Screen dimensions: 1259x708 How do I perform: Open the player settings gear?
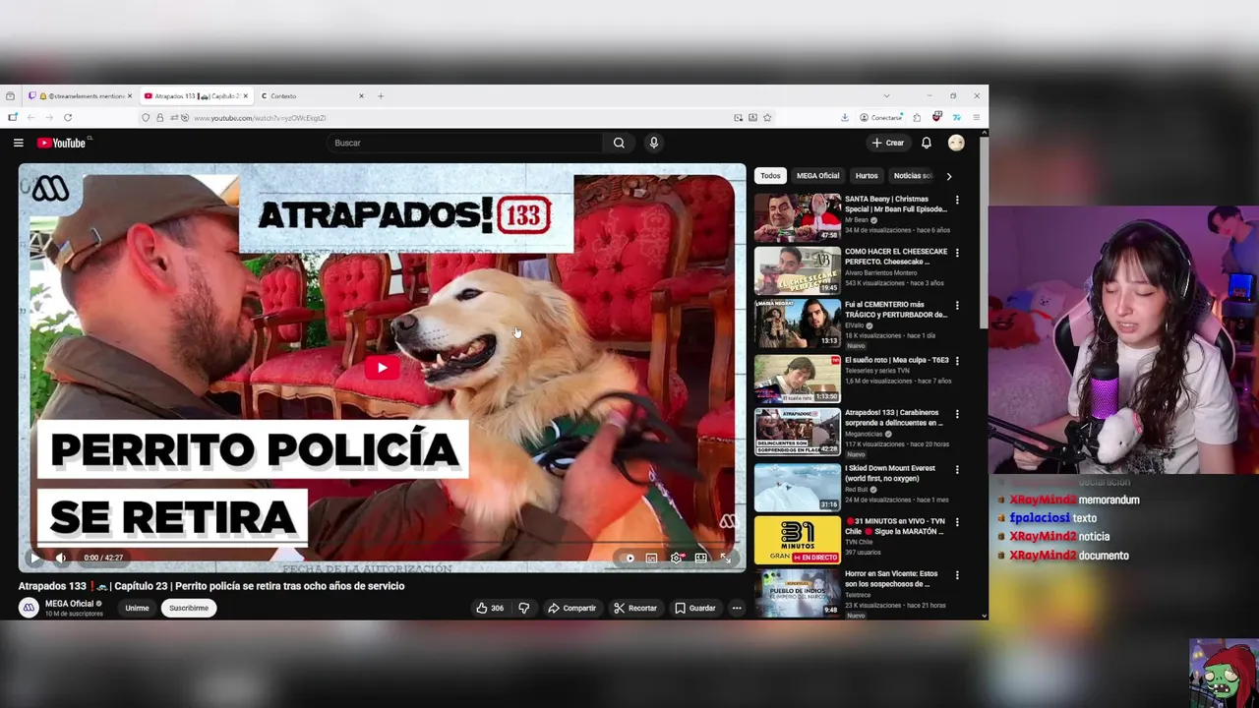676,558
